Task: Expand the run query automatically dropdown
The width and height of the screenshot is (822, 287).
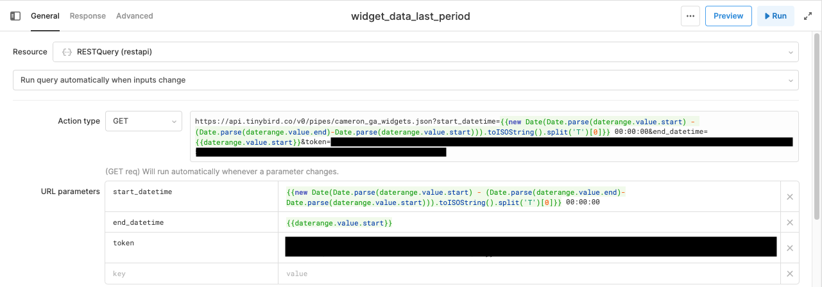Action: [x=406, y=80]
